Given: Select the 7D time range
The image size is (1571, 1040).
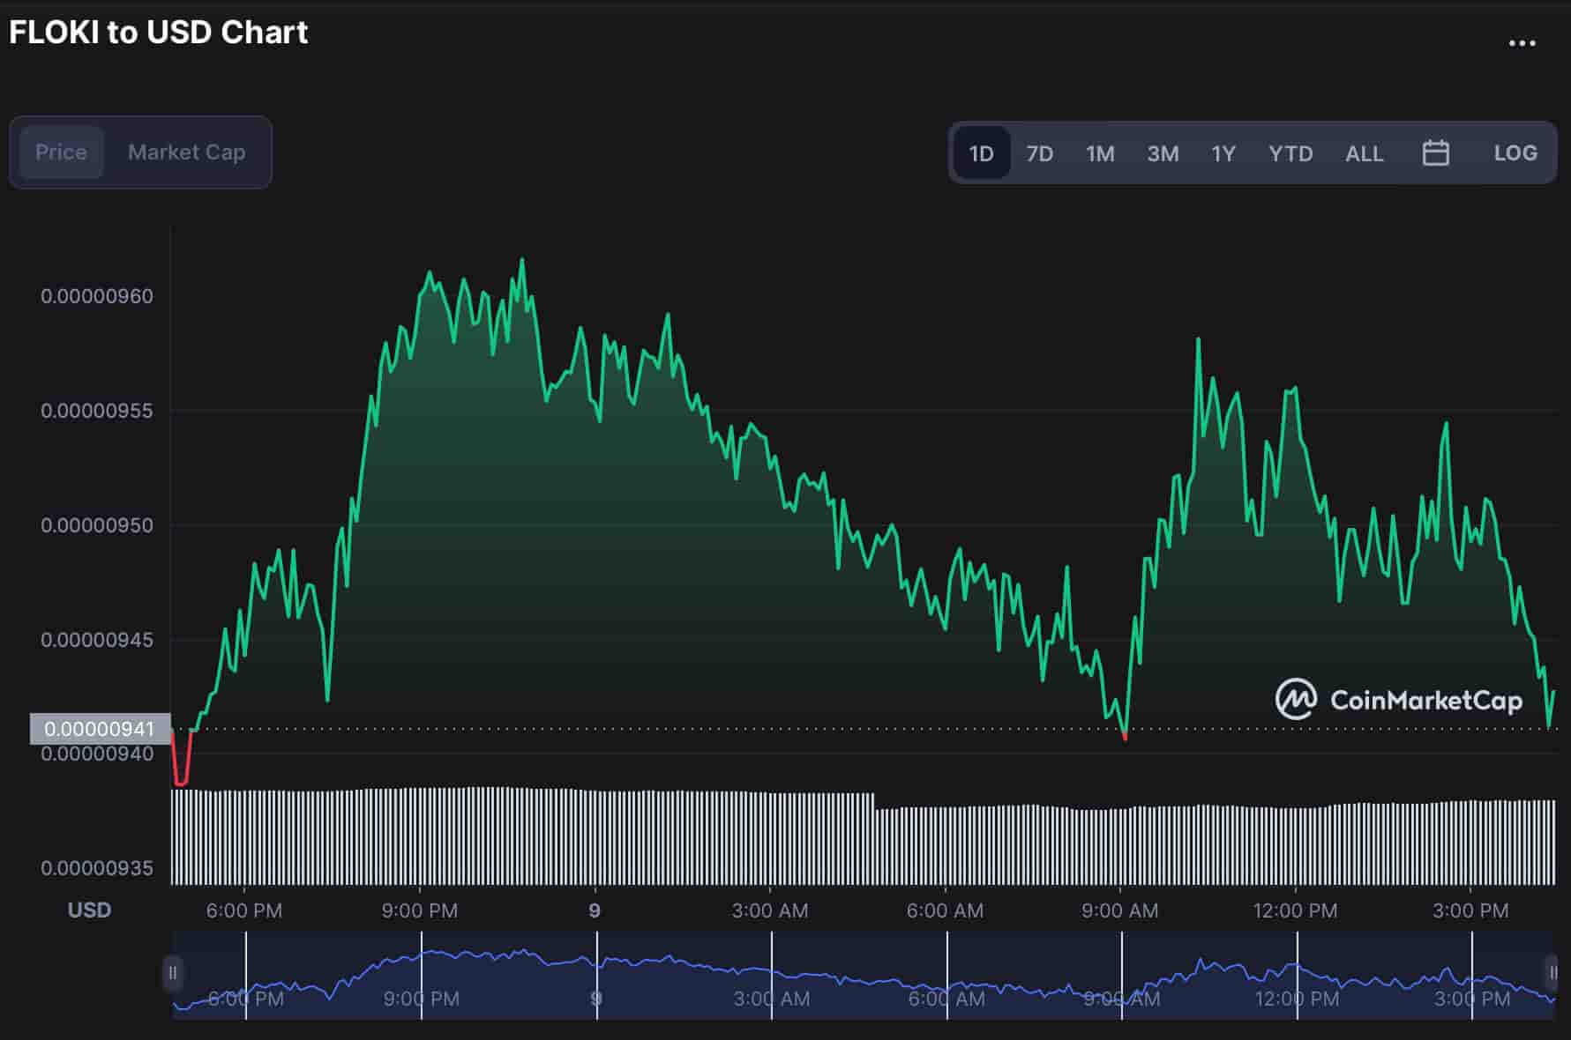Looking at the screenshot, I should (x=1039, y=153).
